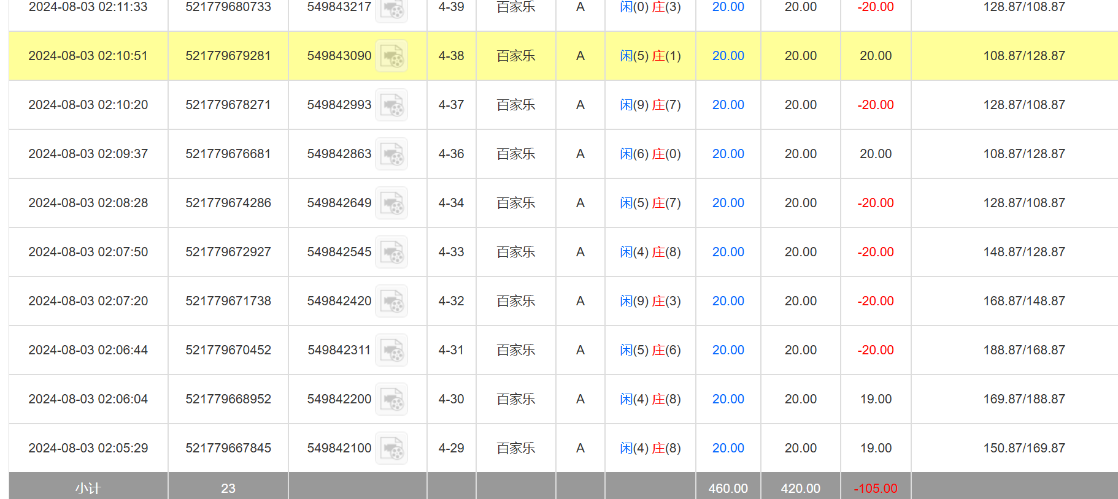Click the 小计 subtotal label
Viewport: 1118px width, 499px height.
point(88,488)
